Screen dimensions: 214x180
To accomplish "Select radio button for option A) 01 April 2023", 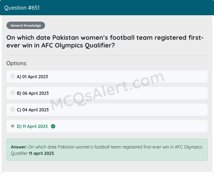I will [x=12, y=76].
